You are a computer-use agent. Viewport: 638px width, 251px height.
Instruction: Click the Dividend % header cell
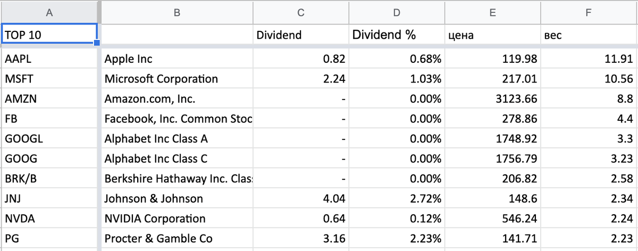(x=397, y=35)
